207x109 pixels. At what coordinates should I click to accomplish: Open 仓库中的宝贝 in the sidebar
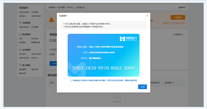point(24,58)
